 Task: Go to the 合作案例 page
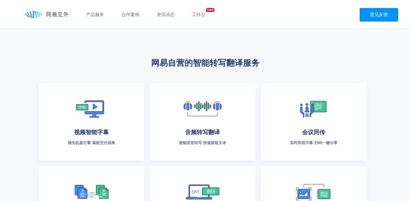(x=130, y=14)
